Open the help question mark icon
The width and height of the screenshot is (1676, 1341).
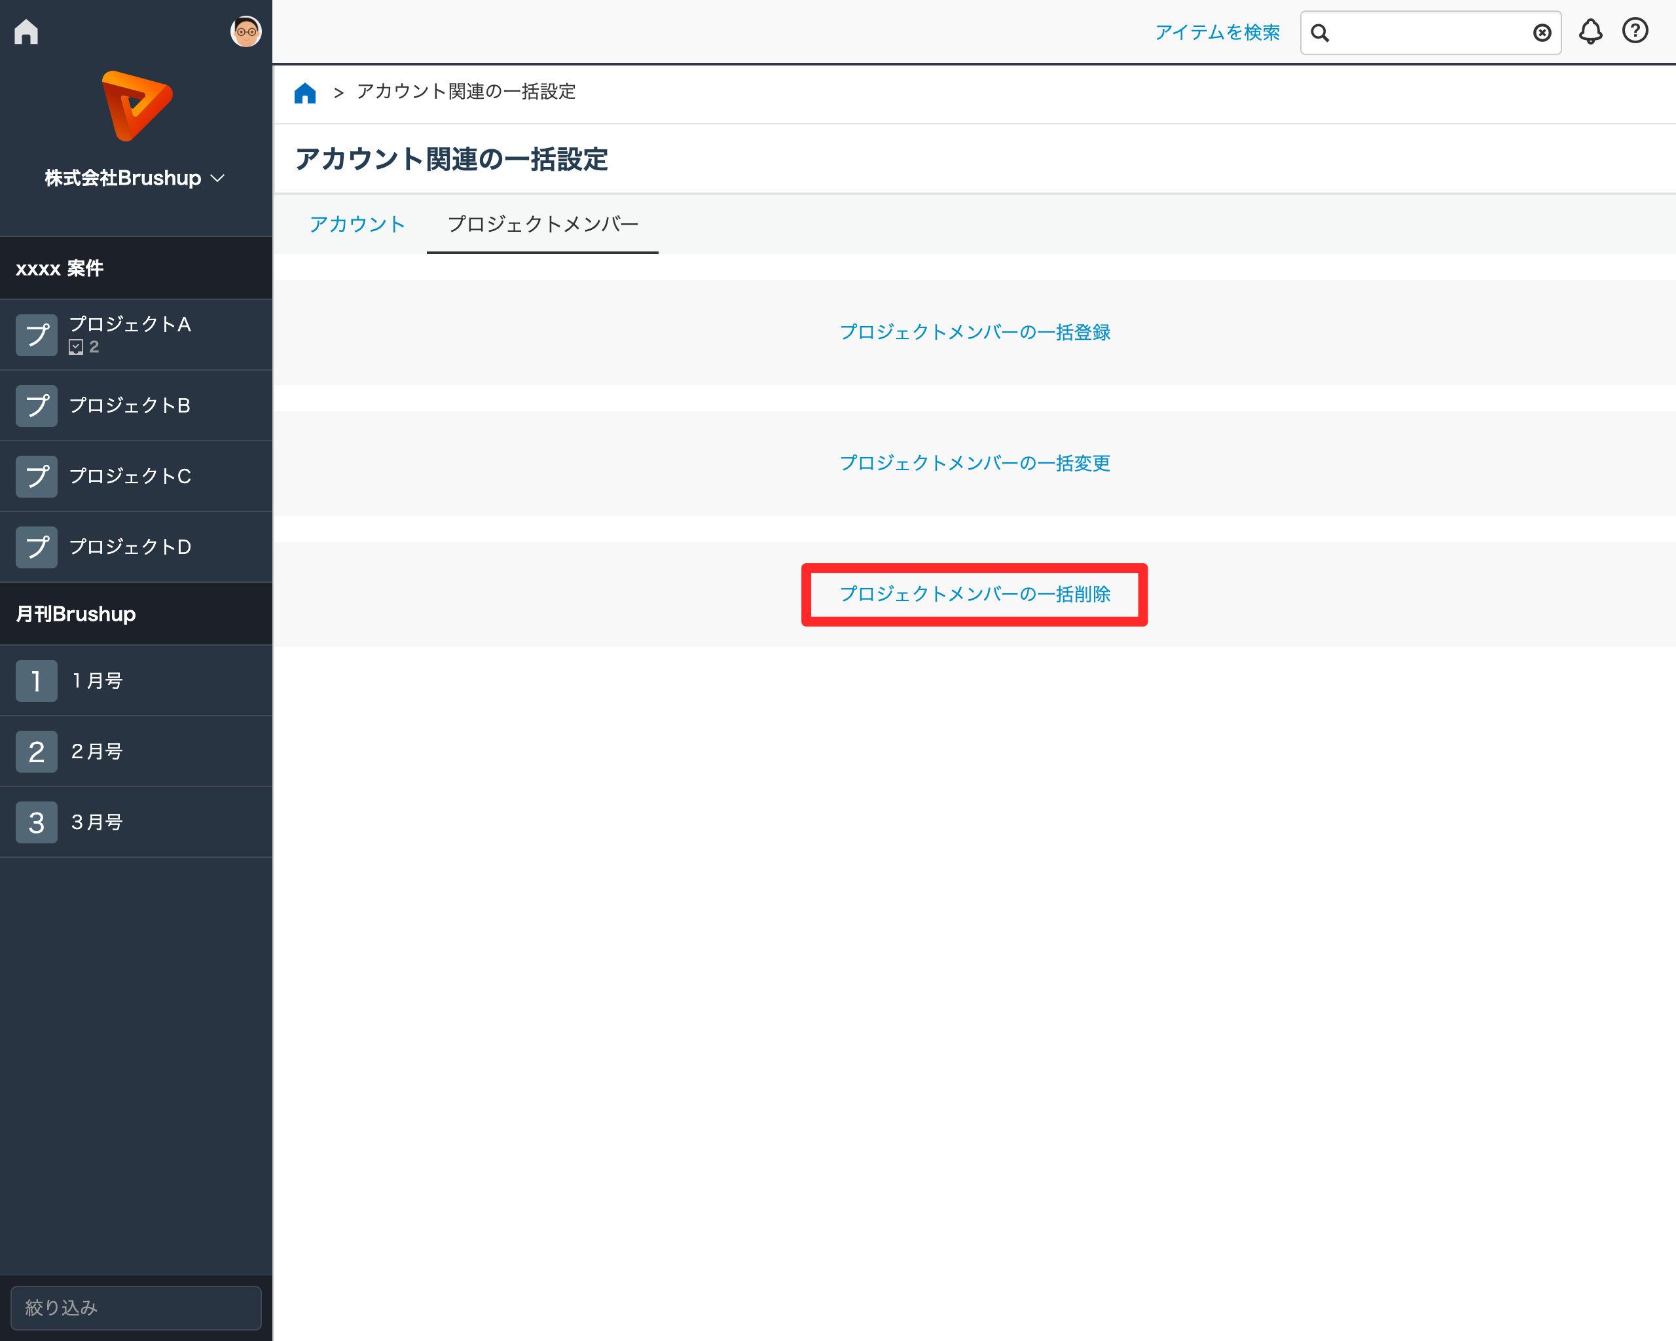point(1635,31)
